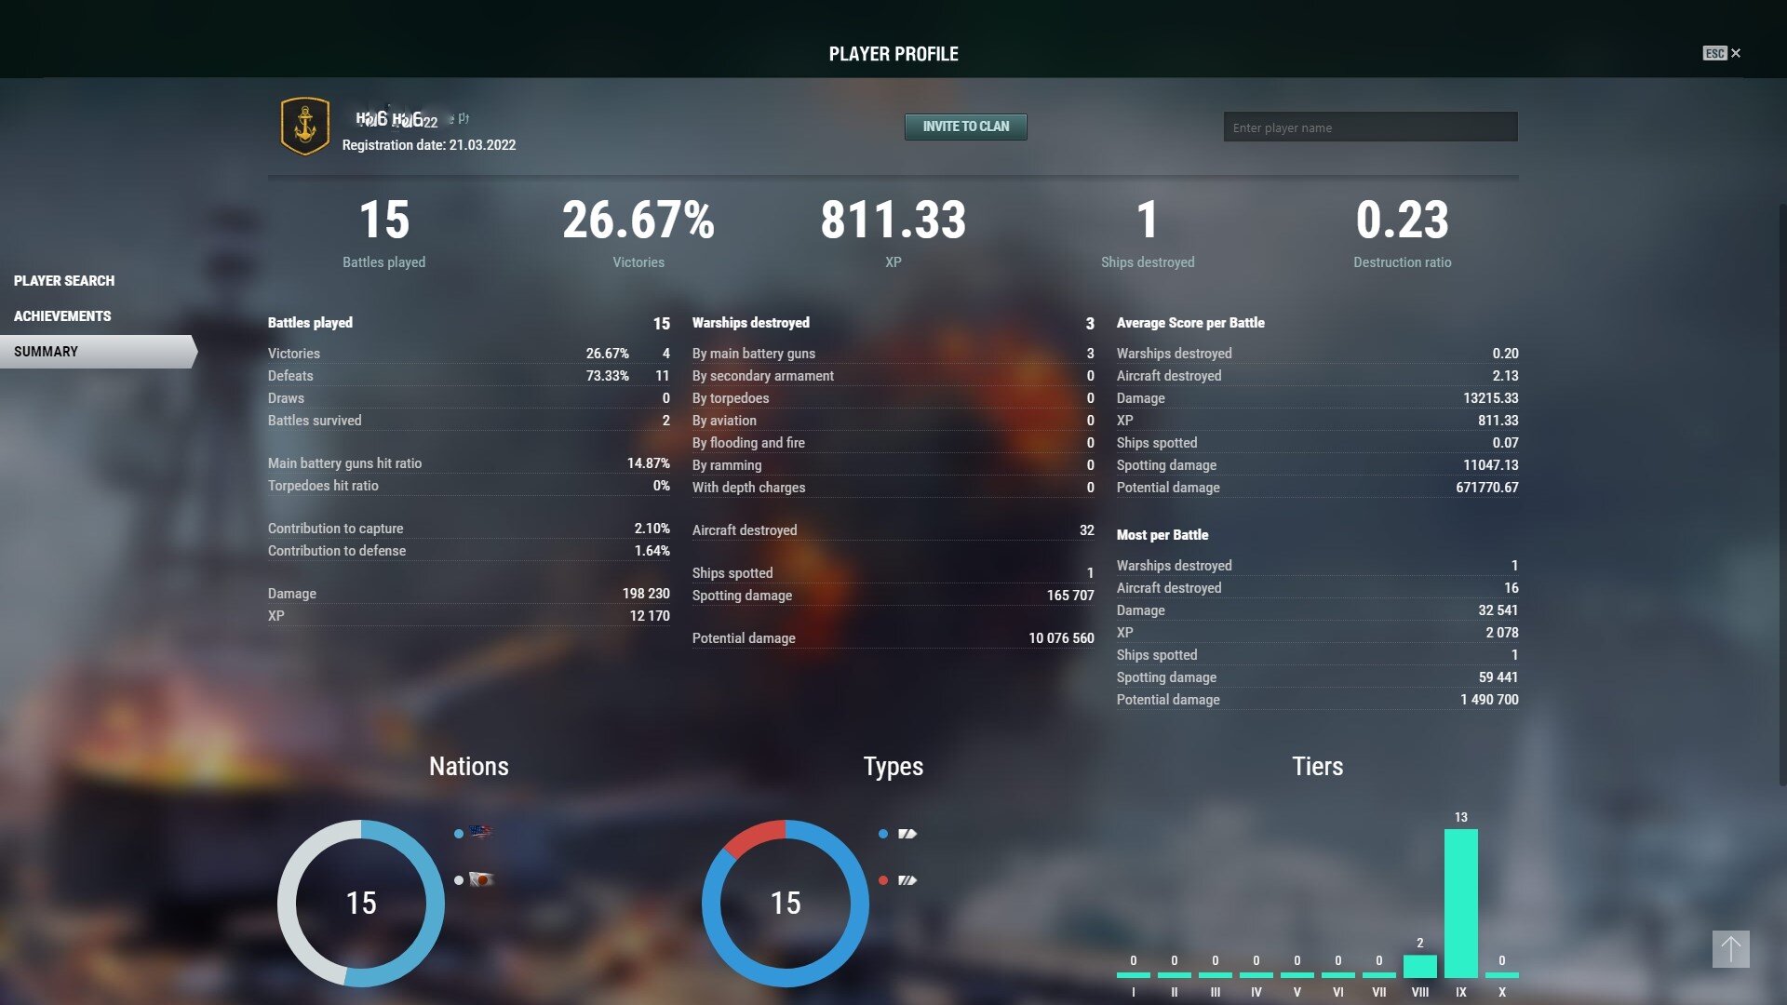Viewport: 1787px width, 1005px height.
Task: Click the tall Tier IX bar
Action: click(x=1460, y=903)
